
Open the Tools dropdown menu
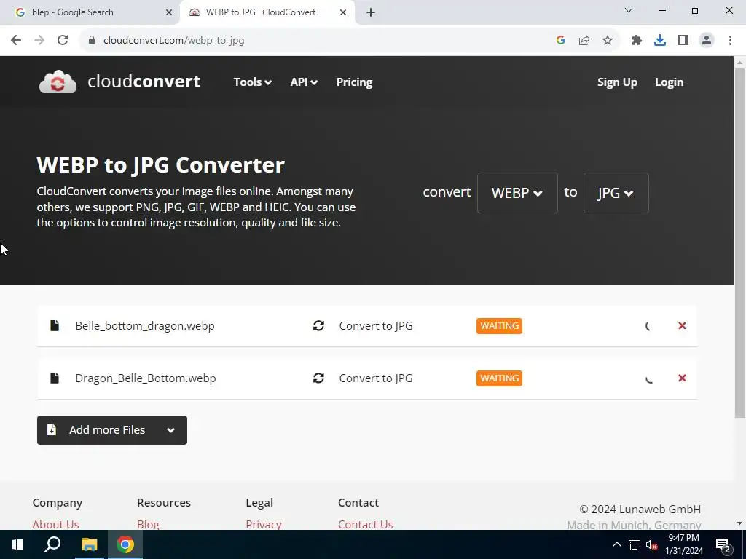[252, 82]
